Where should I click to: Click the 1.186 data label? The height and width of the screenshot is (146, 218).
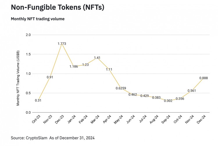tap(74, 66)
